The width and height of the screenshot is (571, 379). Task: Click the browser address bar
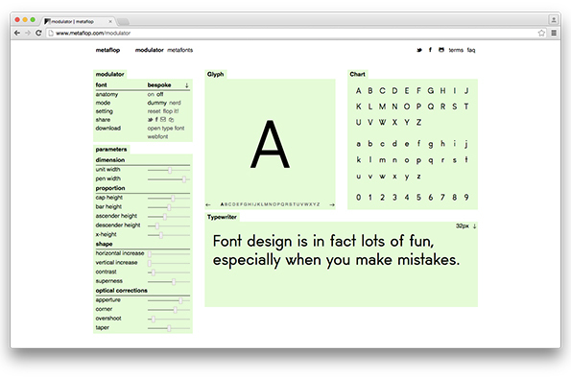coord(292,34)
